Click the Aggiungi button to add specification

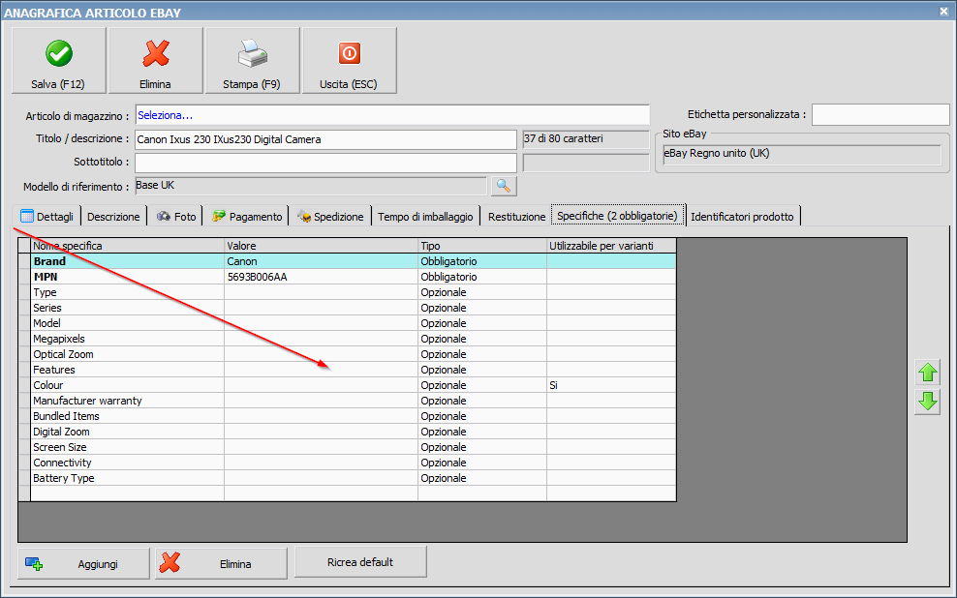83,564
